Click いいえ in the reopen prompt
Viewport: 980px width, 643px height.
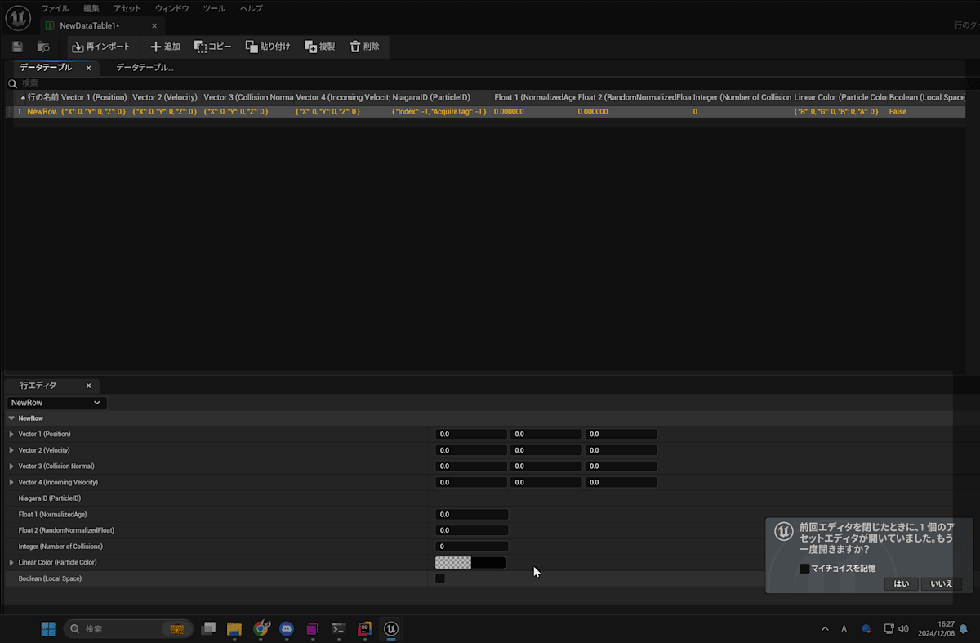pos(942,583)
